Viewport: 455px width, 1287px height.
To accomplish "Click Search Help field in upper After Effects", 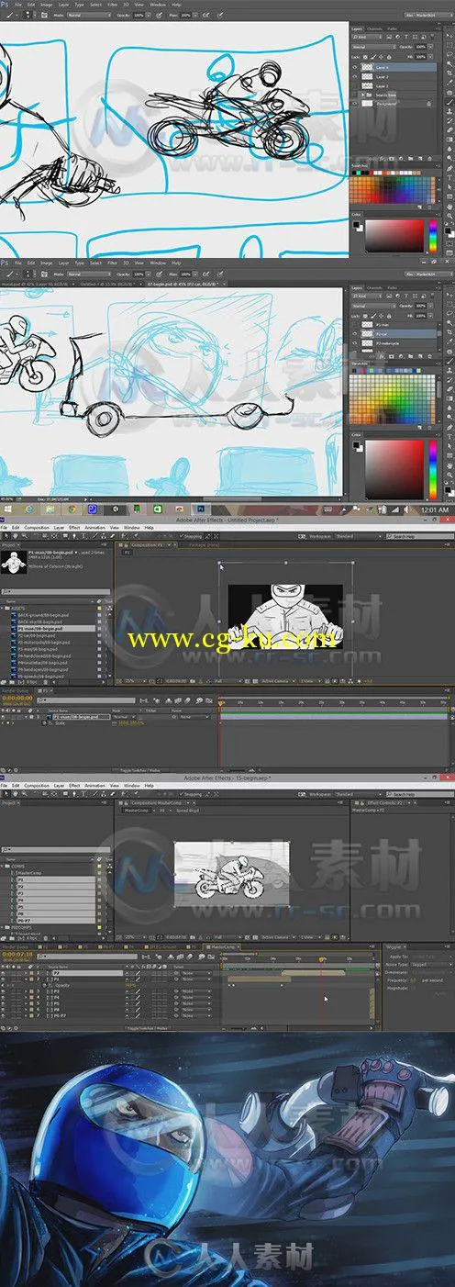I will tap(419, 536).
